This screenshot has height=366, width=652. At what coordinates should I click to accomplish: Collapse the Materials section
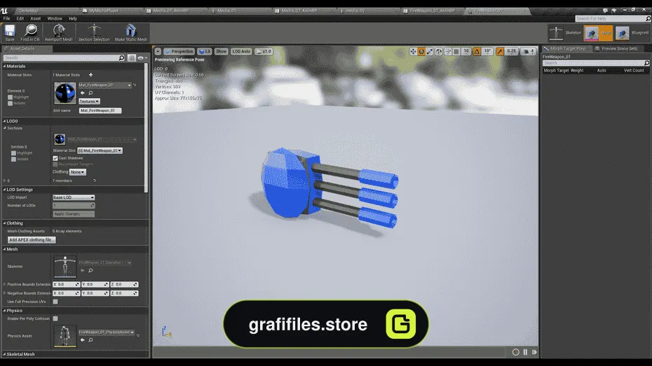click(5, 66)
